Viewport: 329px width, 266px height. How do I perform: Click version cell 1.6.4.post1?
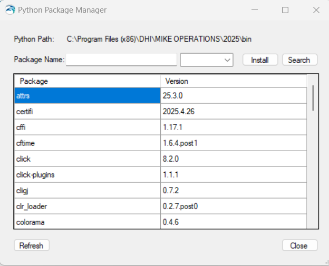pos(234,143)
